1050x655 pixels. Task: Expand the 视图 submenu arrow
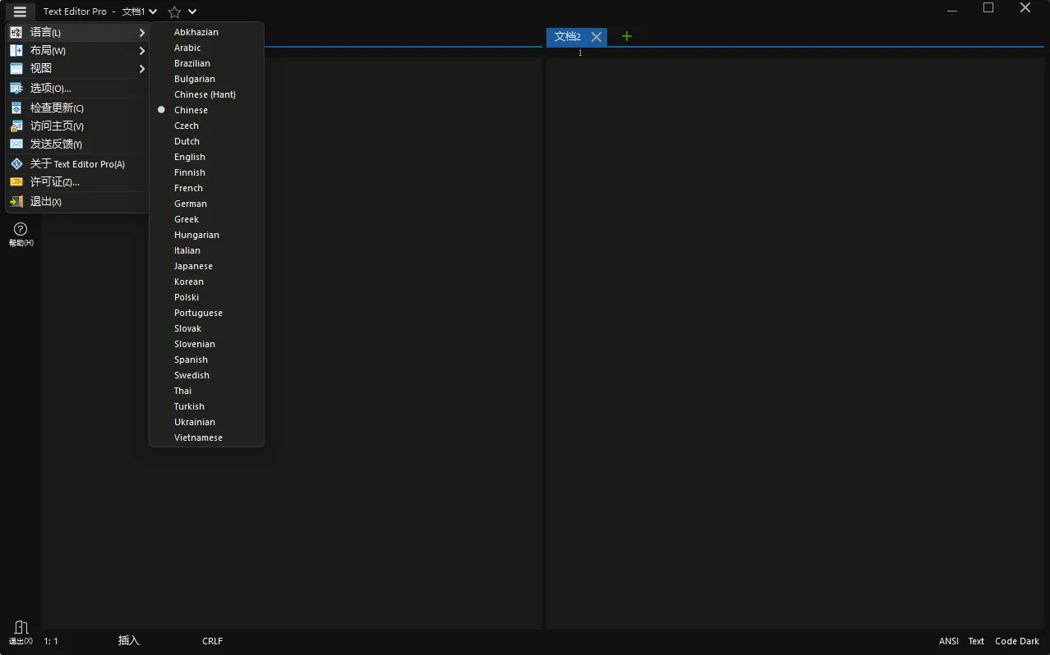[x=141, y=68]
